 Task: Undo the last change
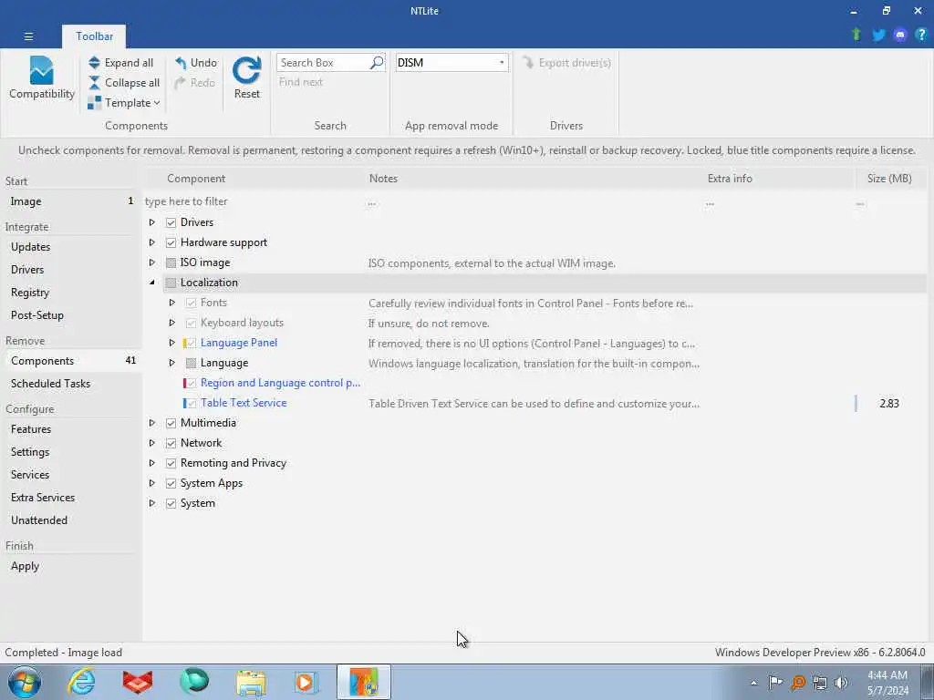click(196, 63)
